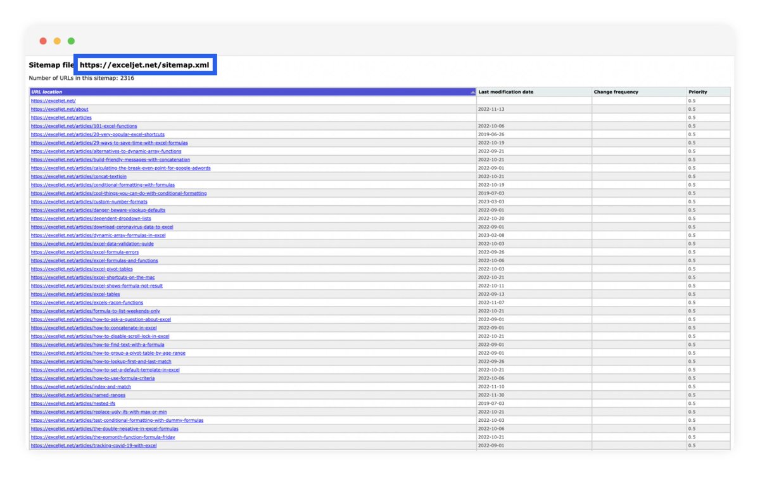Open the calculating-the-break-even-point-for-google-adwords link
Screen dimensions: 760x477
(x=120, y=168)
